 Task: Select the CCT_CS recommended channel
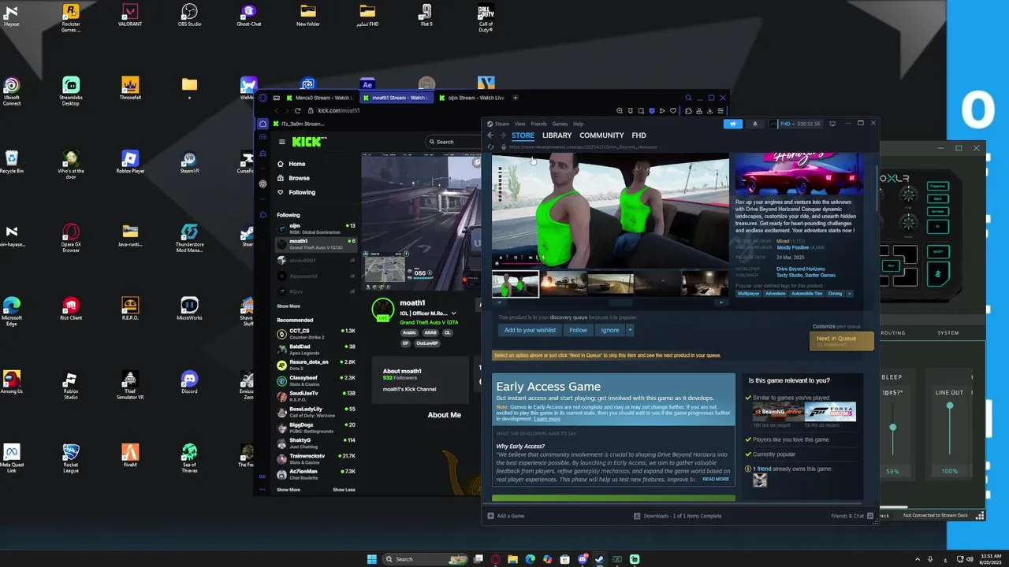click(316, 333)
